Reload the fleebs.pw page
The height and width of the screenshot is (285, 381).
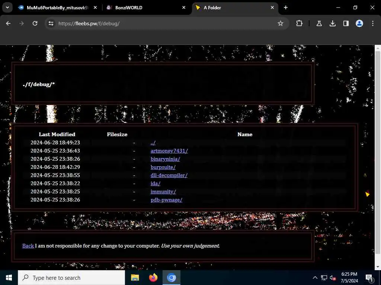pos(35,23)
